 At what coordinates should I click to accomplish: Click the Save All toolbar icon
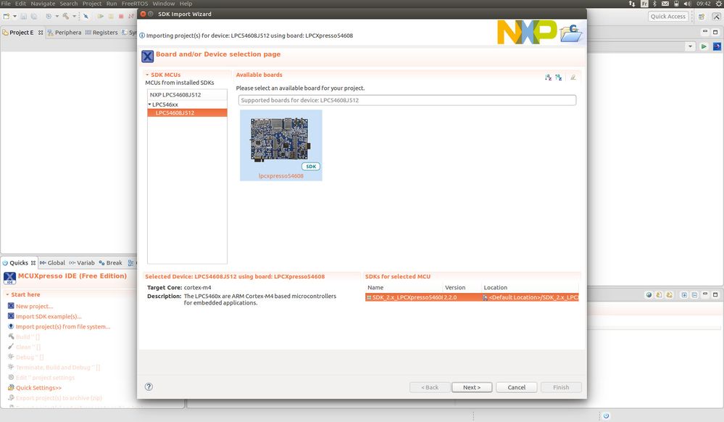[x=34, y=16]
